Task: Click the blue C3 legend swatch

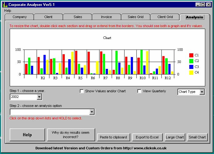Action: (191, 67)
